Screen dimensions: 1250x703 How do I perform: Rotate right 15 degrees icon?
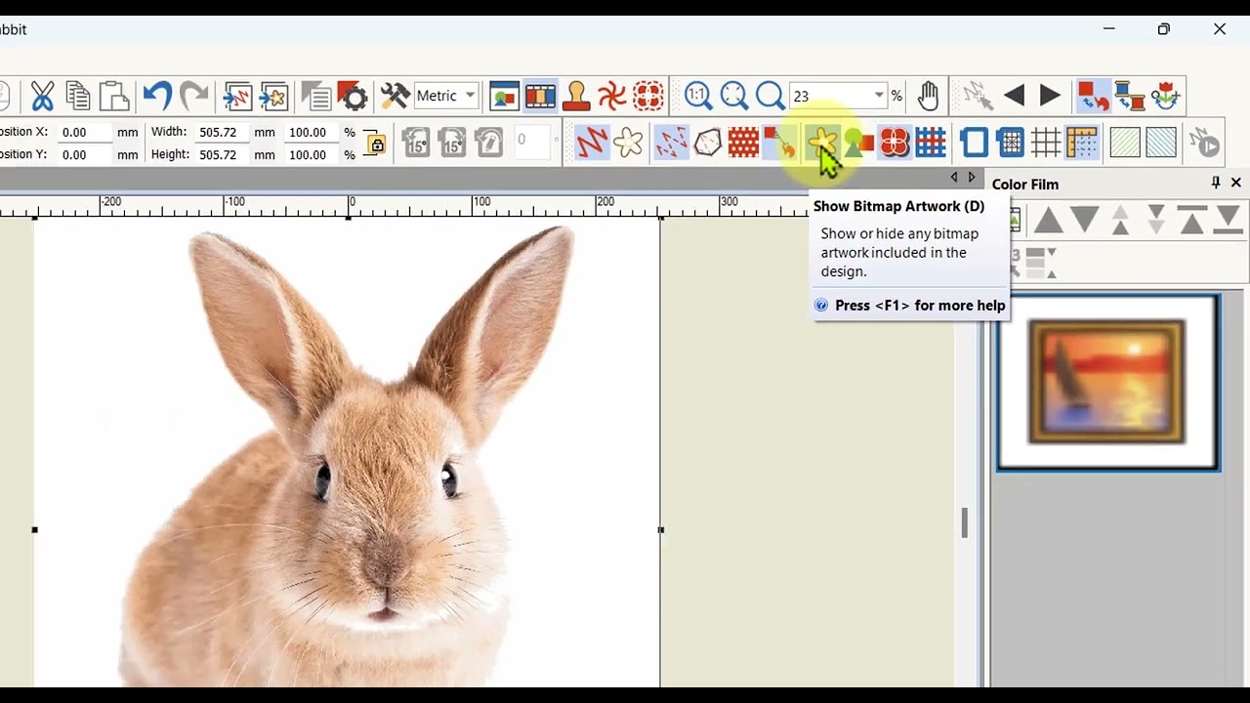pos(452,143)
